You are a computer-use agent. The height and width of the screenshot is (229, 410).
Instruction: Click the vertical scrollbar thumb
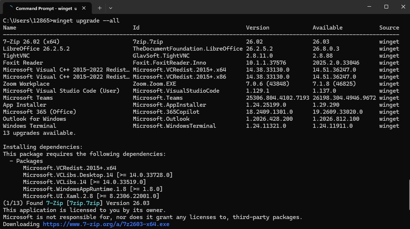pyautogui.click(x=409, y=195)
